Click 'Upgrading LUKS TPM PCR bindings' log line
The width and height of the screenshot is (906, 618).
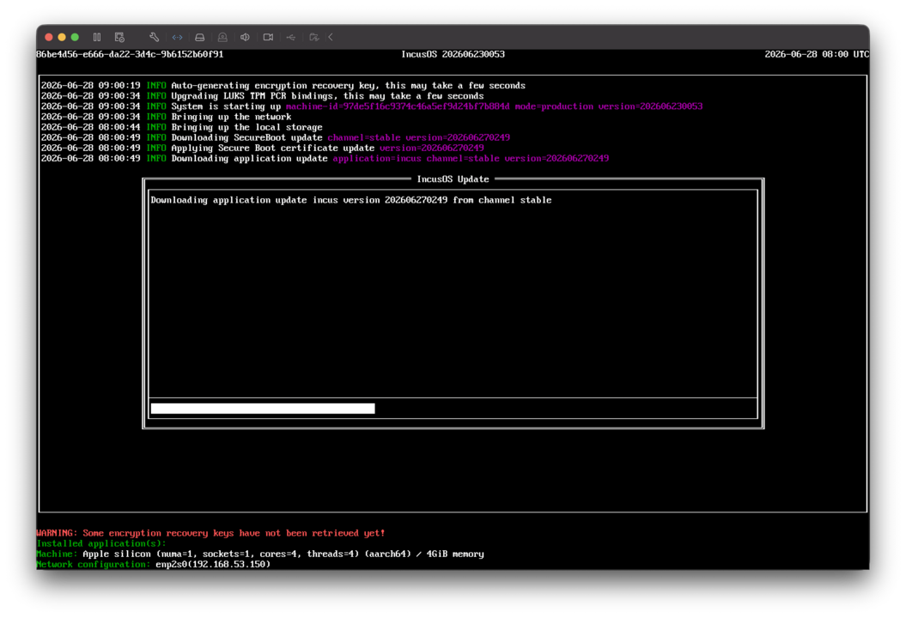coord(262,96)
